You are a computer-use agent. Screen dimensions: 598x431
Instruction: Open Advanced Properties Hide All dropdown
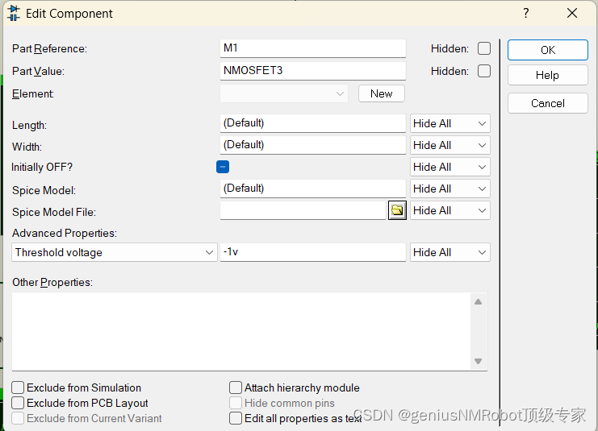tap(450, 252)
